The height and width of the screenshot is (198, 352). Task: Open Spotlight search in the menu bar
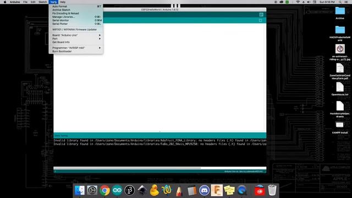pos(340,2)
